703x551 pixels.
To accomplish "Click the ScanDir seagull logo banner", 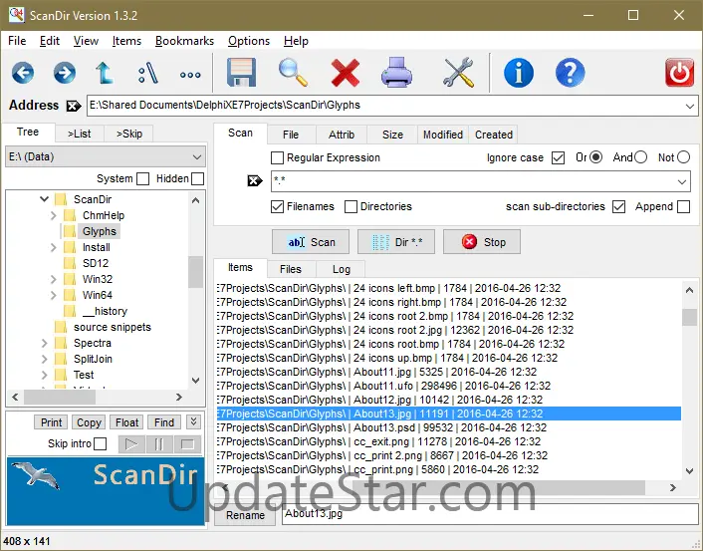I will (x=106, y=491).
